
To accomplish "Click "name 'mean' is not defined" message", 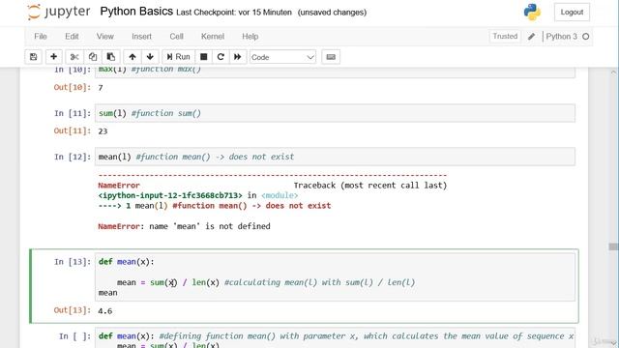I will click(210, 226).
